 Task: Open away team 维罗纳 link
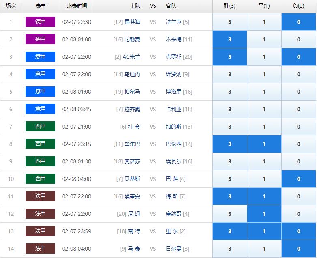pyautogui.click(x=173, y=74)
